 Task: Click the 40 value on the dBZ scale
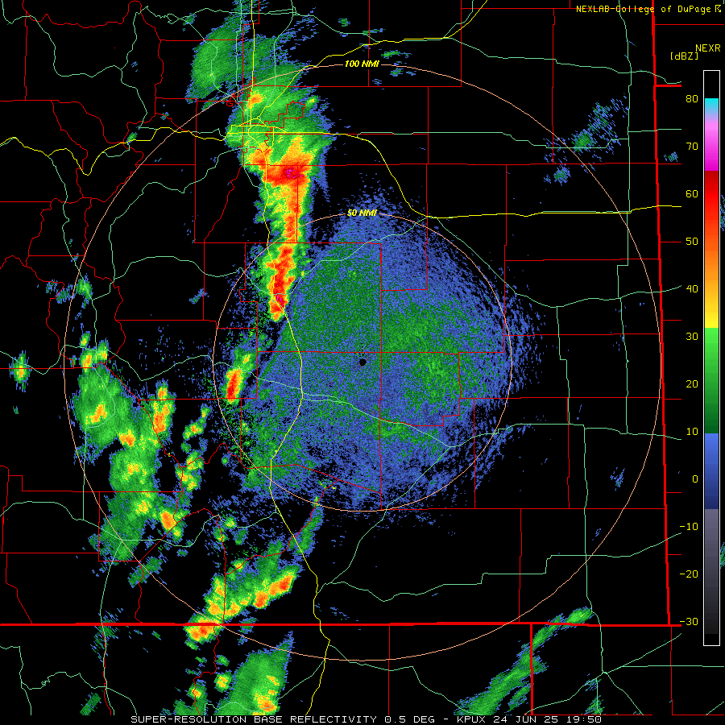(x=692, y=289)
